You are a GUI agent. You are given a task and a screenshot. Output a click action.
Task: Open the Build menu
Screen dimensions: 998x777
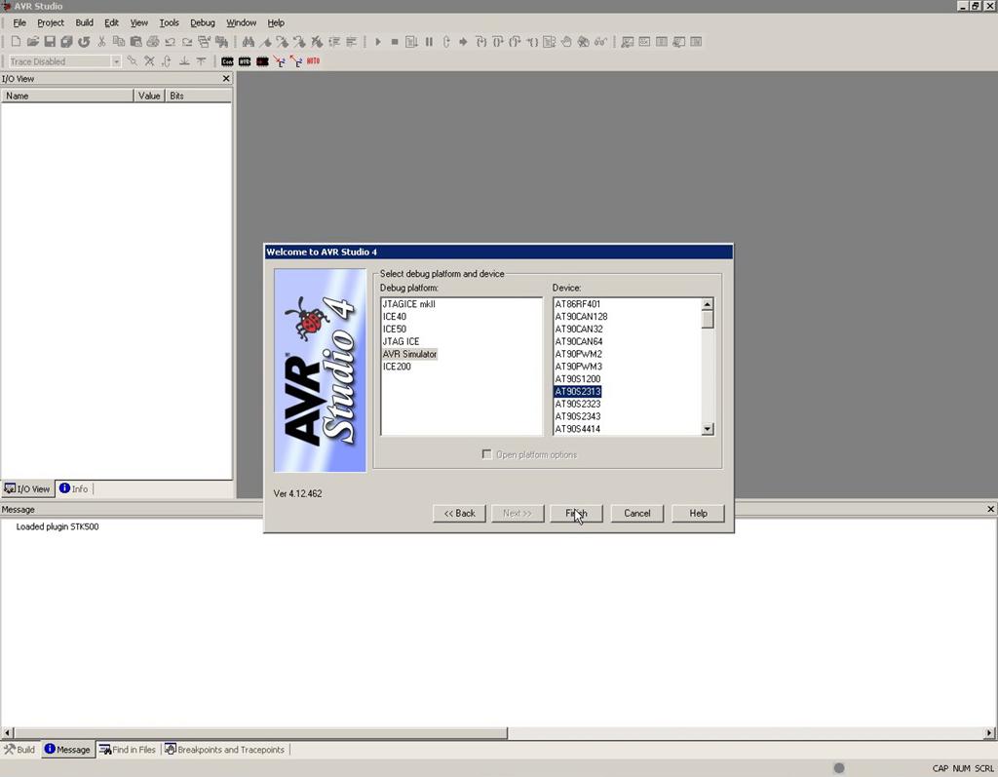tap(84, 23)
